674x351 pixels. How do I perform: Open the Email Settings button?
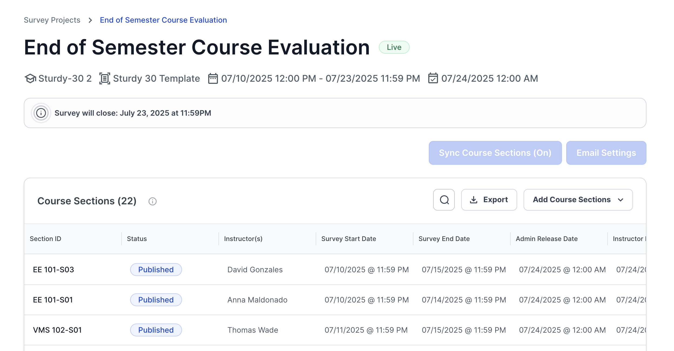[606, 153]
